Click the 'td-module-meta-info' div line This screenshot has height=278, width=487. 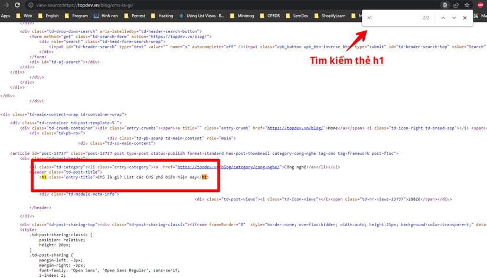79,194
